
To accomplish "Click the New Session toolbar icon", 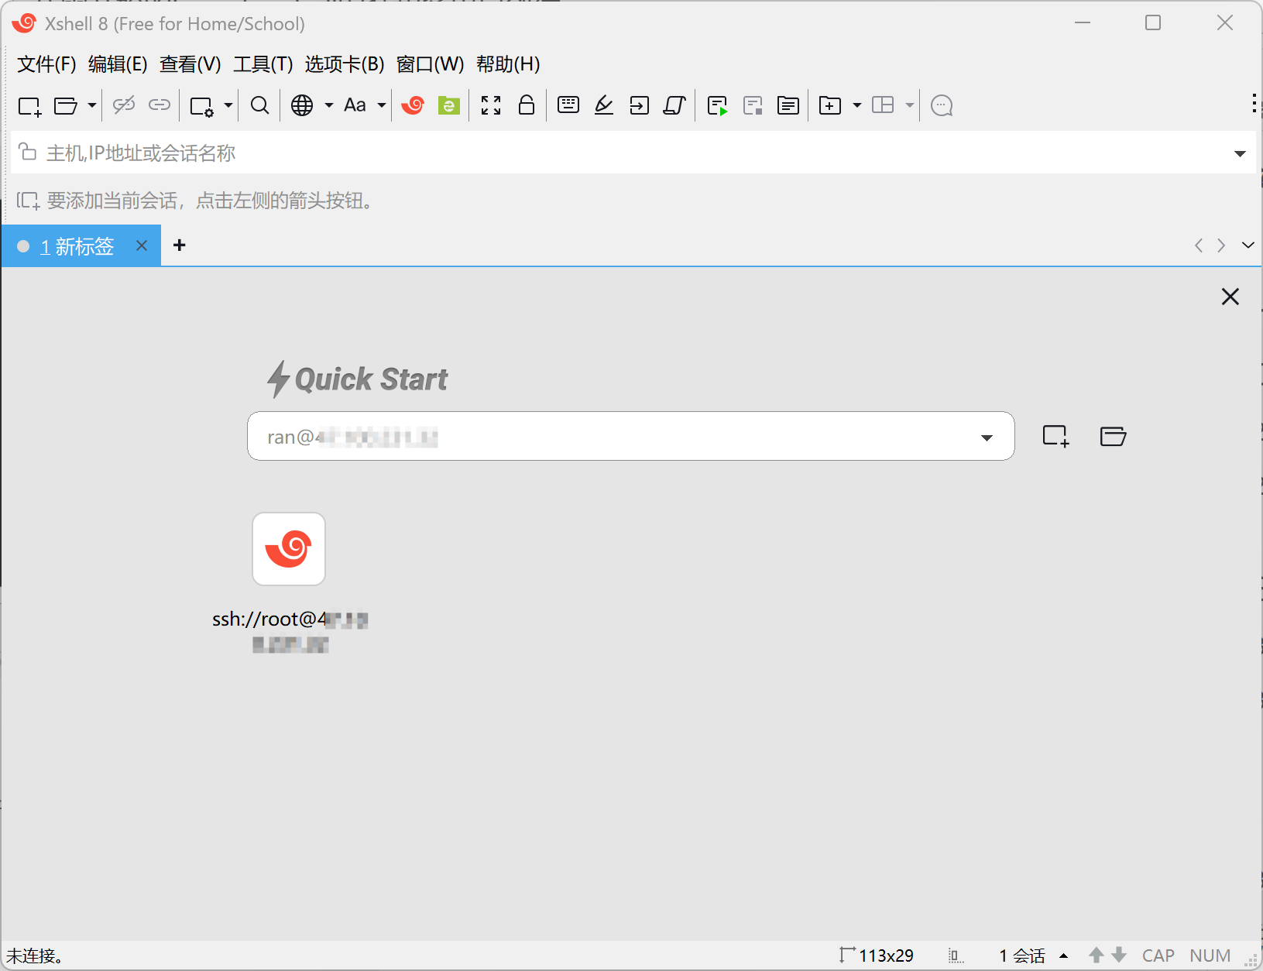I will pyautogui.click(x=29, y=105).
